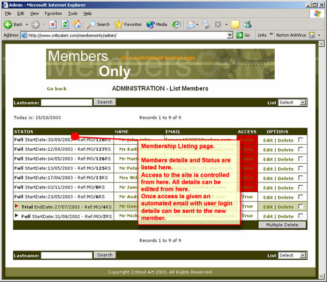The image size is (327, 282).
Task: Open the Tools menu
Action: coord(73,14)
